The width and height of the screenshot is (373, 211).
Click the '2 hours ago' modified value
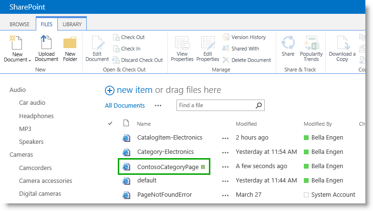pos(252,138)
